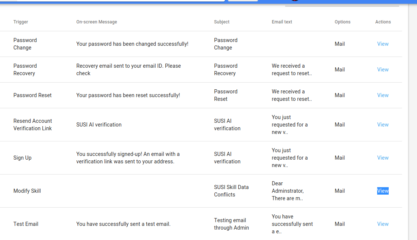The image size is (417, 240).
Task: View the Password Recovery email template
Action: [x=383, y=70]
